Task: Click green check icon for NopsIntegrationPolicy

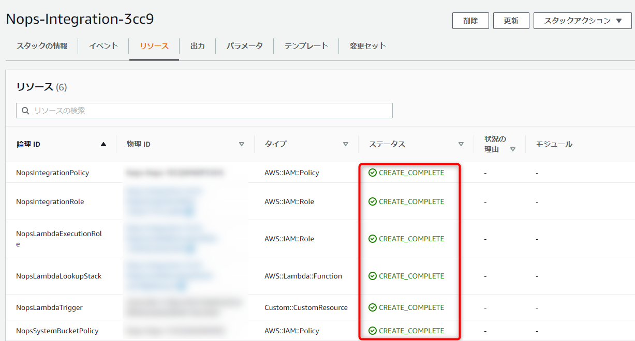Action: click(x=373, y=173)
